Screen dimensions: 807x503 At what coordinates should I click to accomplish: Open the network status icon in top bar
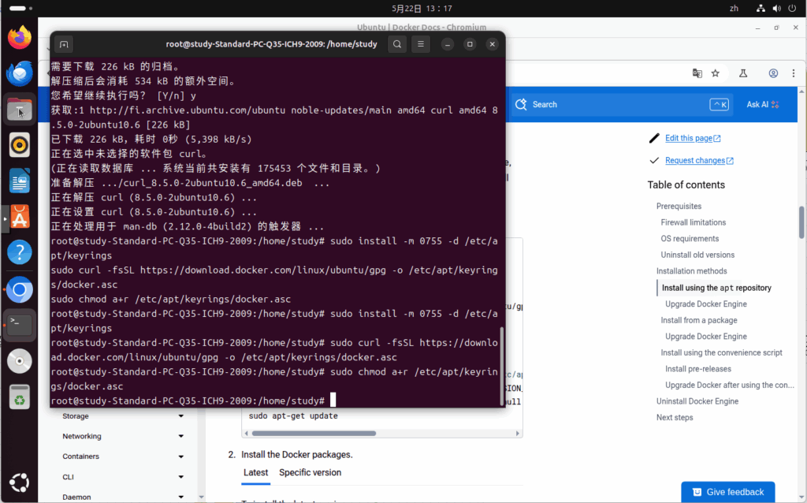[761, 8]
